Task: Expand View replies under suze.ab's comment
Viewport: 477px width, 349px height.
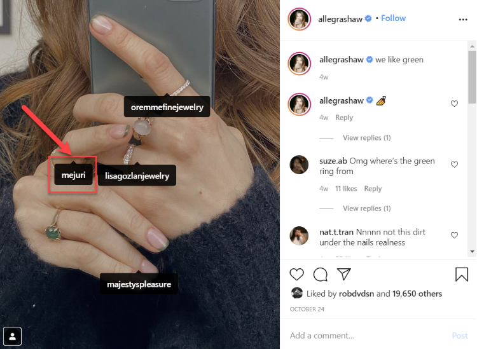Action: click(x=366, y=209)
